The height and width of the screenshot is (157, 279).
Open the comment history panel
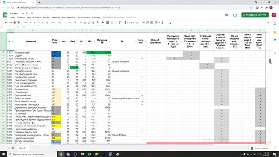coord(227,15)
